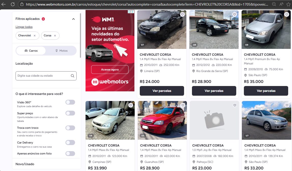Image resolution: width=292 pixels, height=171 pixels.
Task: Favorite the R$ 35.000 Corsa Premium listing
Action: pyautogui.click(x=287, y=15)
